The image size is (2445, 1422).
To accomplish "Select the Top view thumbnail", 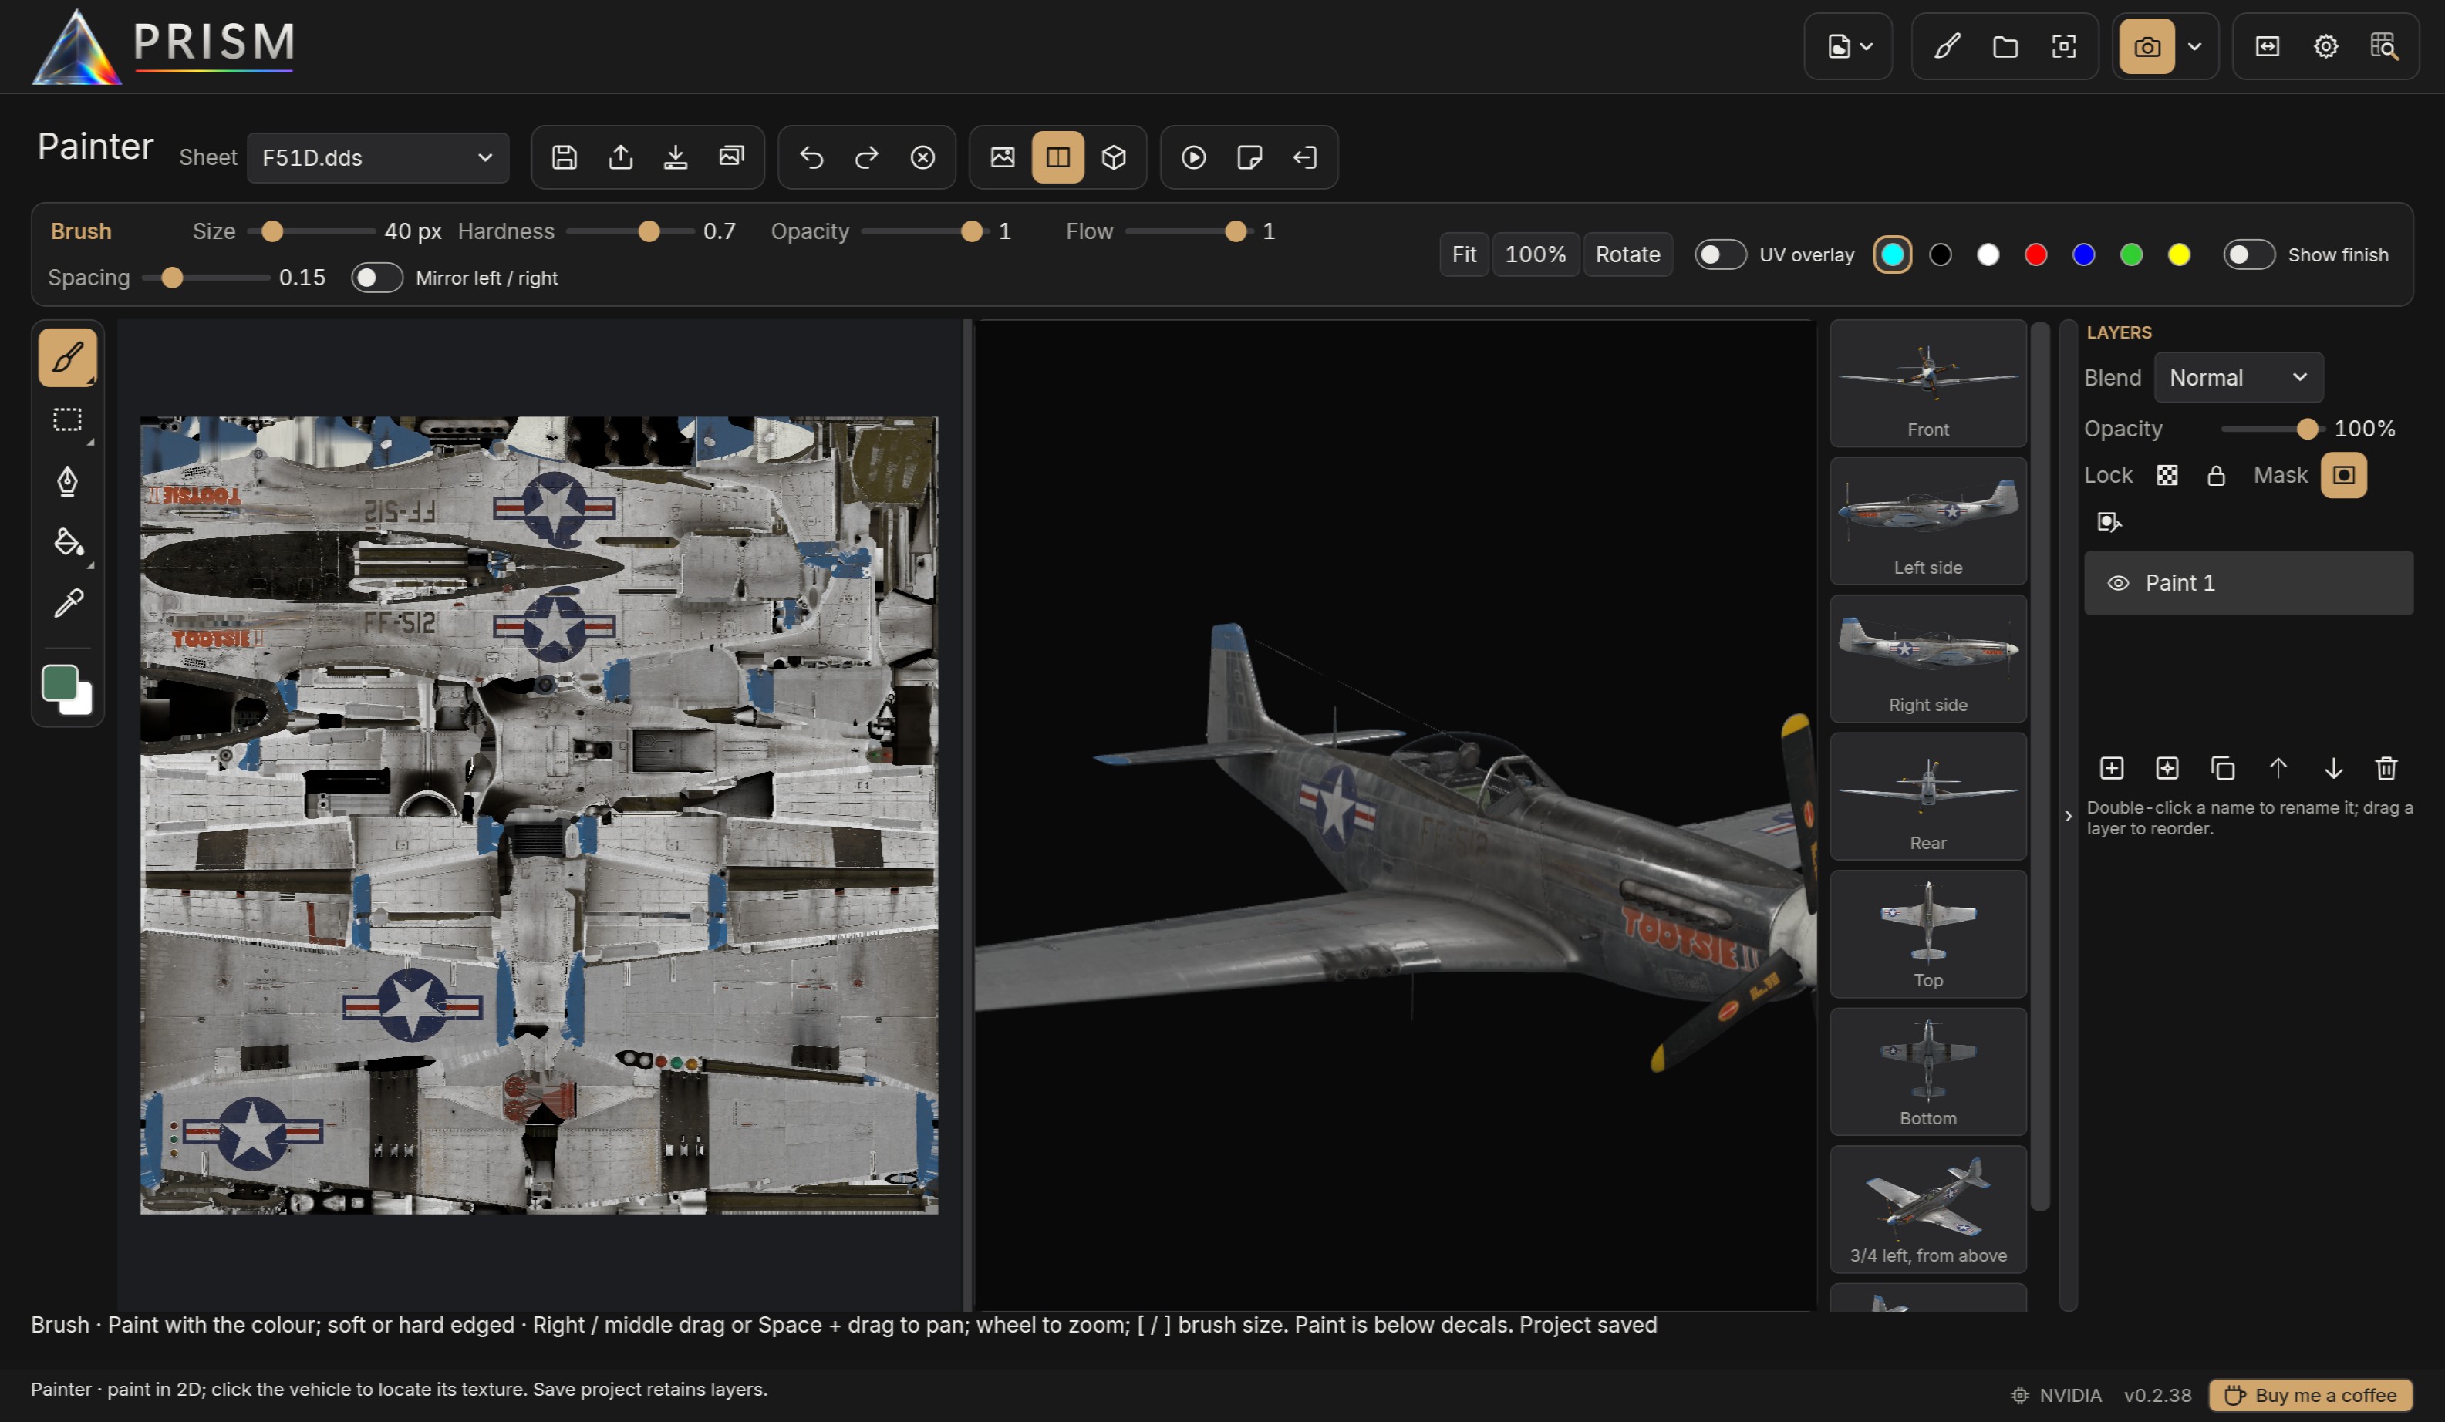I will 1927,933.
